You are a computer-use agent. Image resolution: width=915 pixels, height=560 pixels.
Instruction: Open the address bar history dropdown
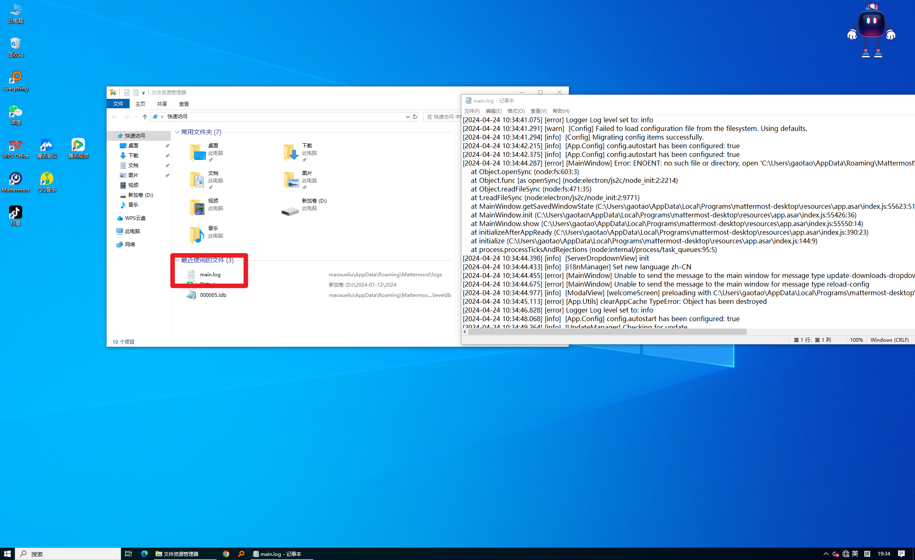coord(407,117)
